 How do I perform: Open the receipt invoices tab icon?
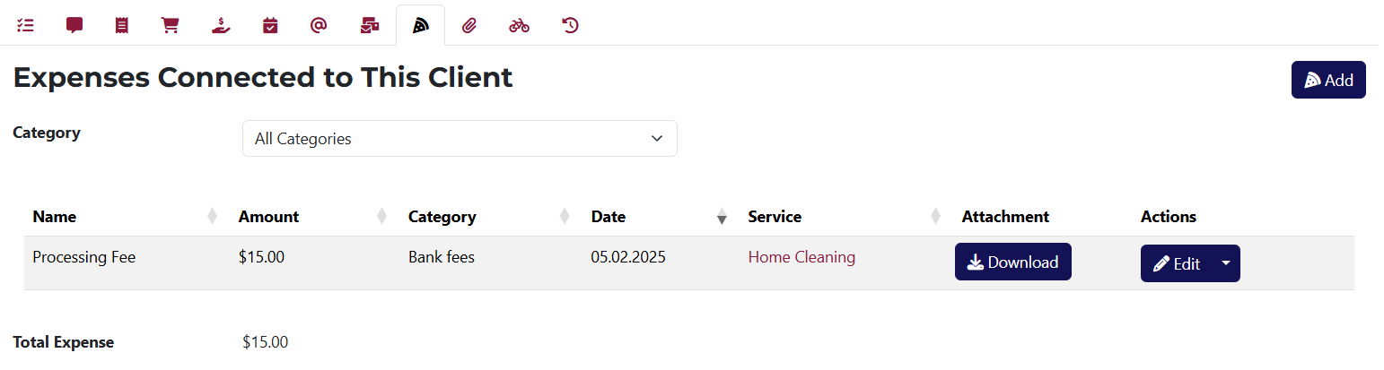click(122, 25)
